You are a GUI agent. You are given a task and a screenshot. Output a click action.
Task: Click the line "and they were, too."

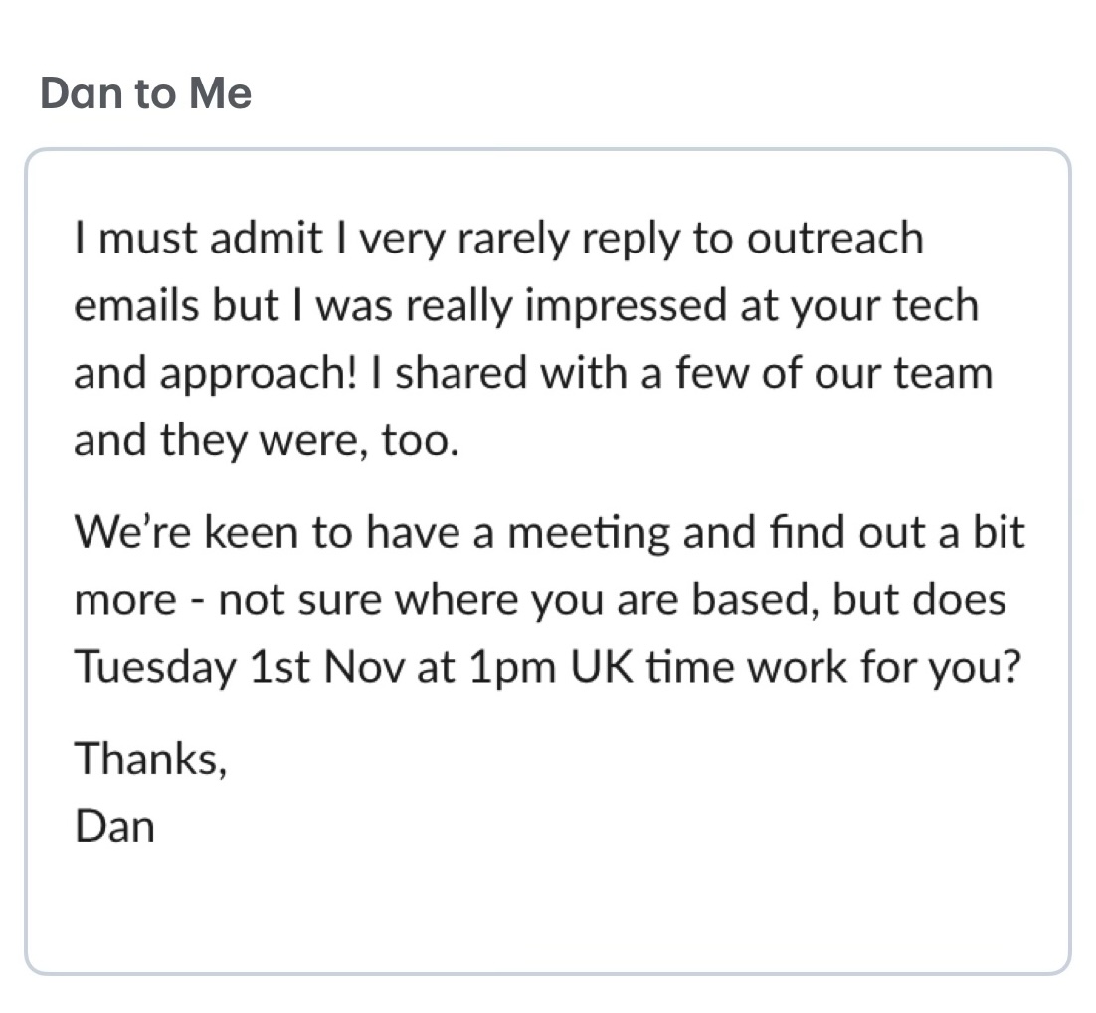(x=267, y=440)
